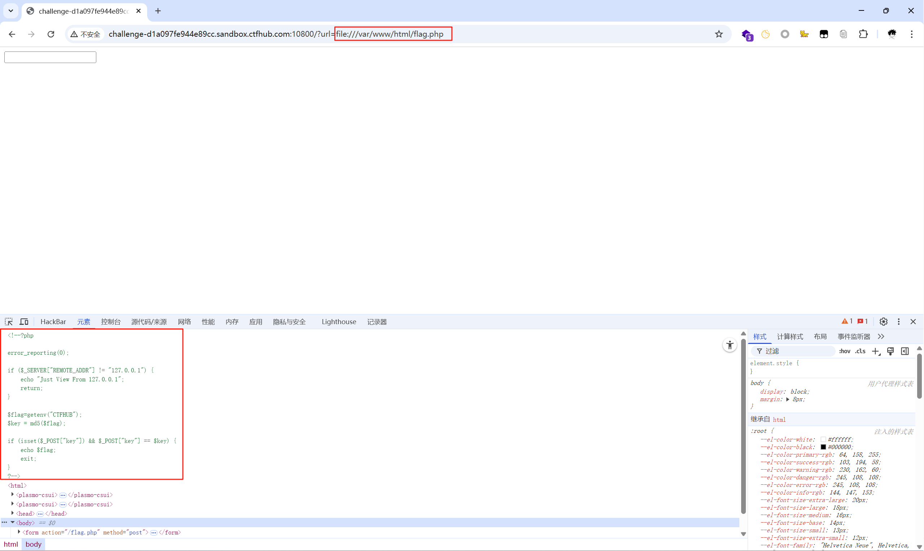Click the new style rule plus icon
924x551 pixels.
point(876,351)
